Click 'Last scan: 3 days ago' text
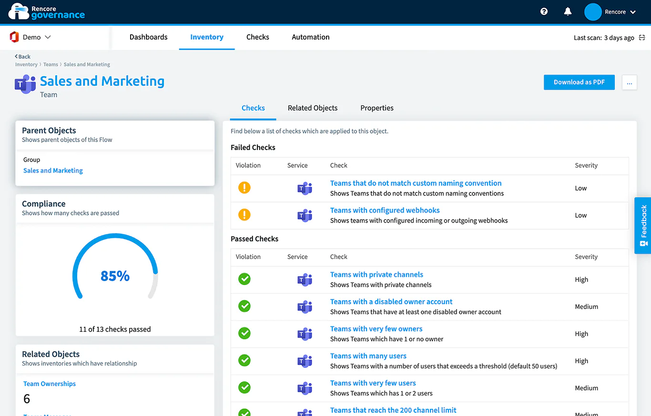651x416 pixels. point(604,38)
